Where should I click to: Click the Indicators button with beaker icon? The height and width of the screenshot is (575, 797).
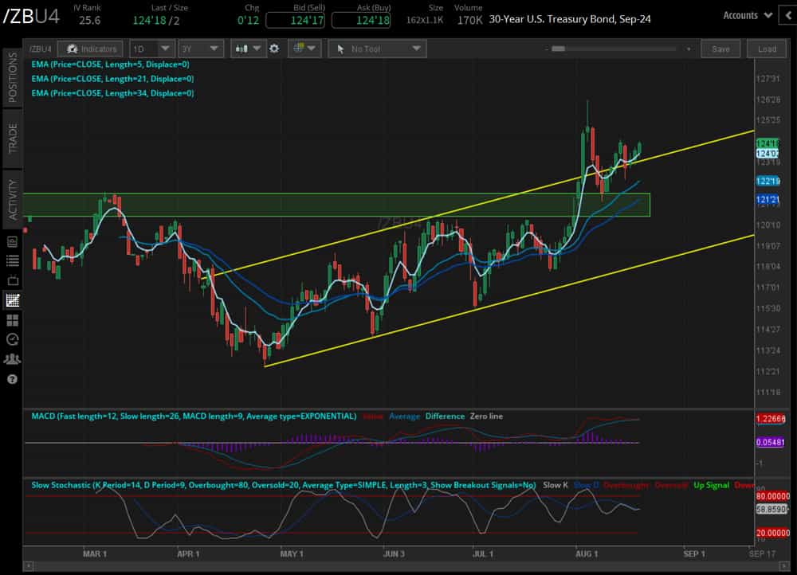pyautogui.click(x=90, y=49)
